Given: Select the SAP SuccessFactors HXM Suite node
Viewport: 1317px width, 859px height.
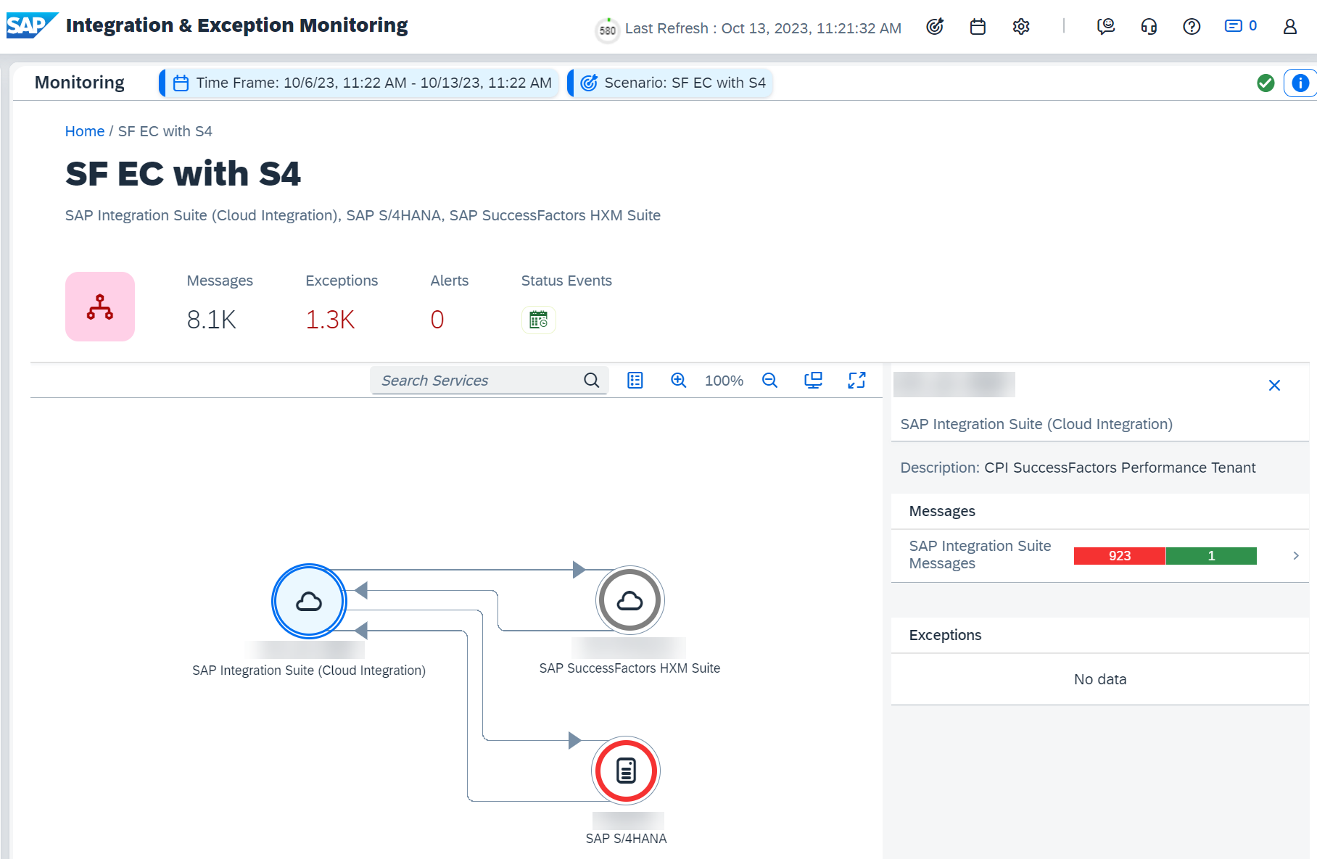Looking at the screenshot, I should pyautogui.click(x=629, y=600).
